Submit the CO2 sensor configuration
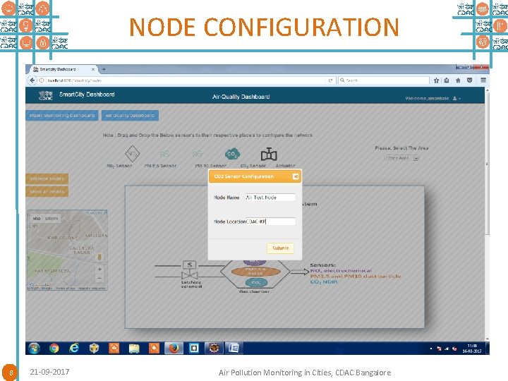The height and width of the screenshot is (381, 508). pos(280,248)
